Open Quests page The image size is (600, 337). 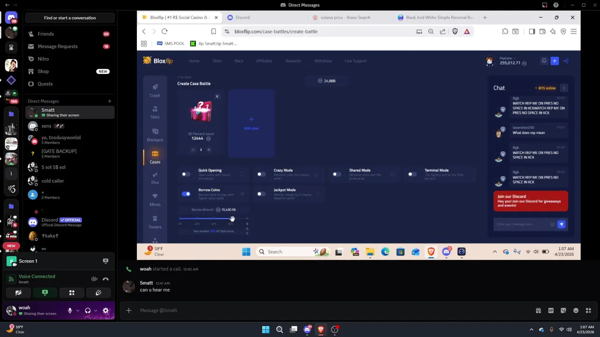click(70, 84)
